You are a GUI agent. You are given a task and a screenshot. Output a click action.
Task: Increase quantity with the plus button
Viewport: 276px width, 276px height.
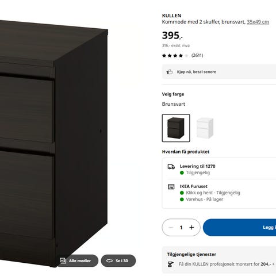(x=191, y=228)
